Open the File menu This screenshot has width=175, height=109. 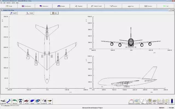coord(1,3)
